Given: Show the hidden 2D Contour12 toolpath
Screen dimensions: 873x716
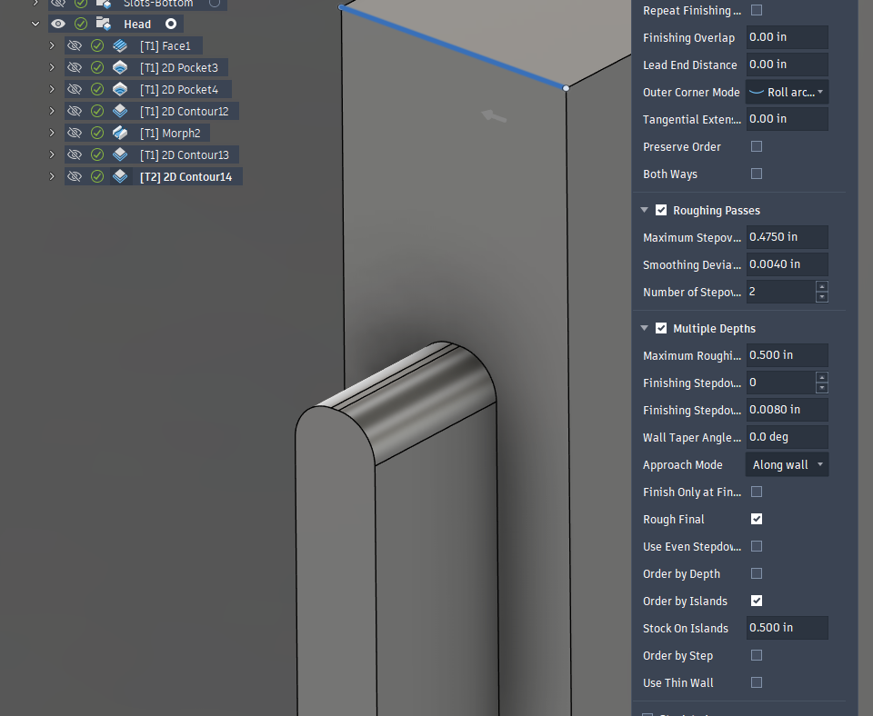Looking at the screenshot, I should 74,111.
